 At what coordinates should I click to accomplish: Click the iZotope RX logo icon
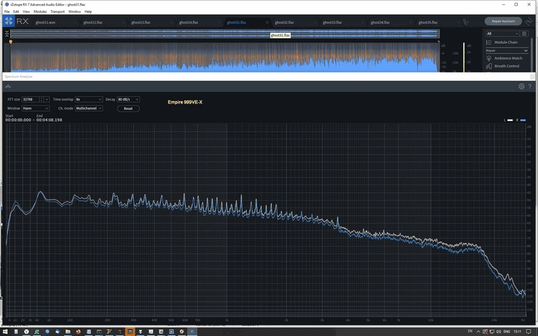click(x=9, y=21)
